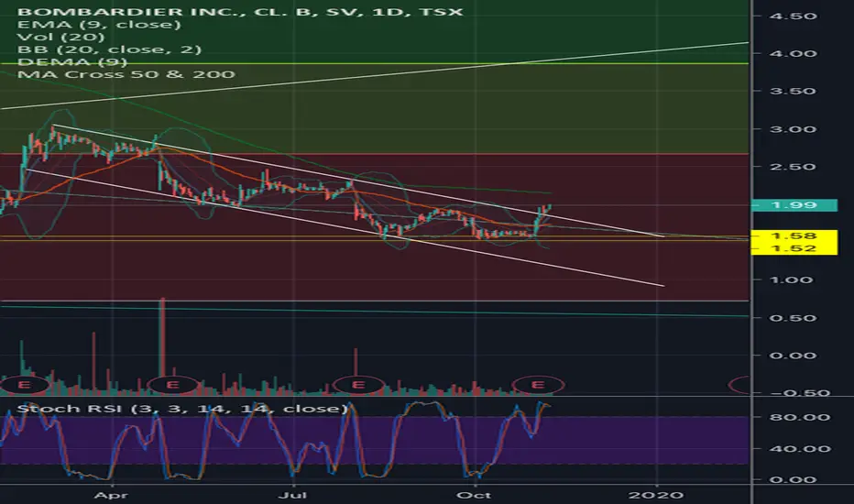Click the 80.00 Stoch RSI axis label
Image resolution: width=854 pixels, height=504 pixels.
pyautogui.click(x=800, y=417)
